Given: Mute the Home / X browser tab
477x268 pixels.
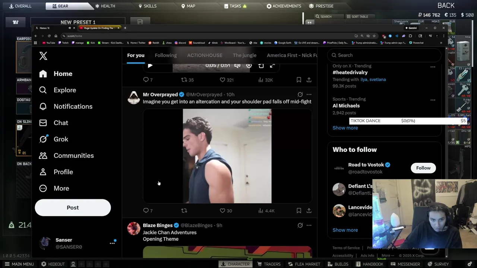Looking at the screenshot, I should point(69,28).
